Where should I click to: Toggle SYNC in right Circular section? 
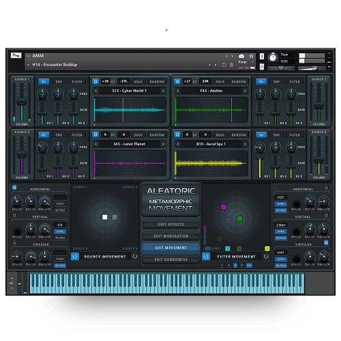[281, 259]
